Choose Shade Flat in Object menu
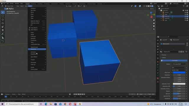This screenshot has width=189, height=106. pyautogui.click(x=37, y=49)
